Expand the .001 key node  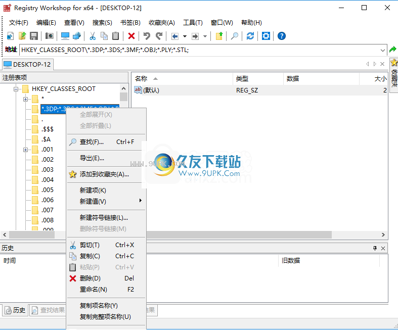pyautogui.click(x=25, y=150)
